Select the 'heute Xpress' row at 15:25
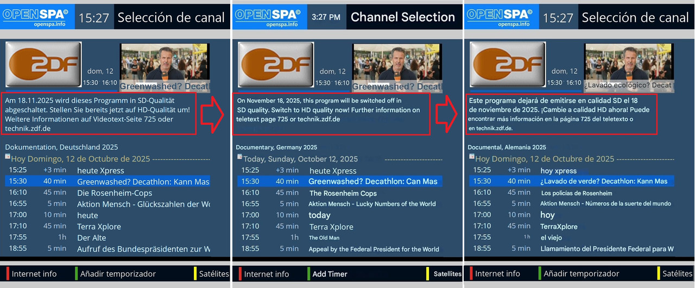The image size is (695, 288). click(x=108, y=170)
